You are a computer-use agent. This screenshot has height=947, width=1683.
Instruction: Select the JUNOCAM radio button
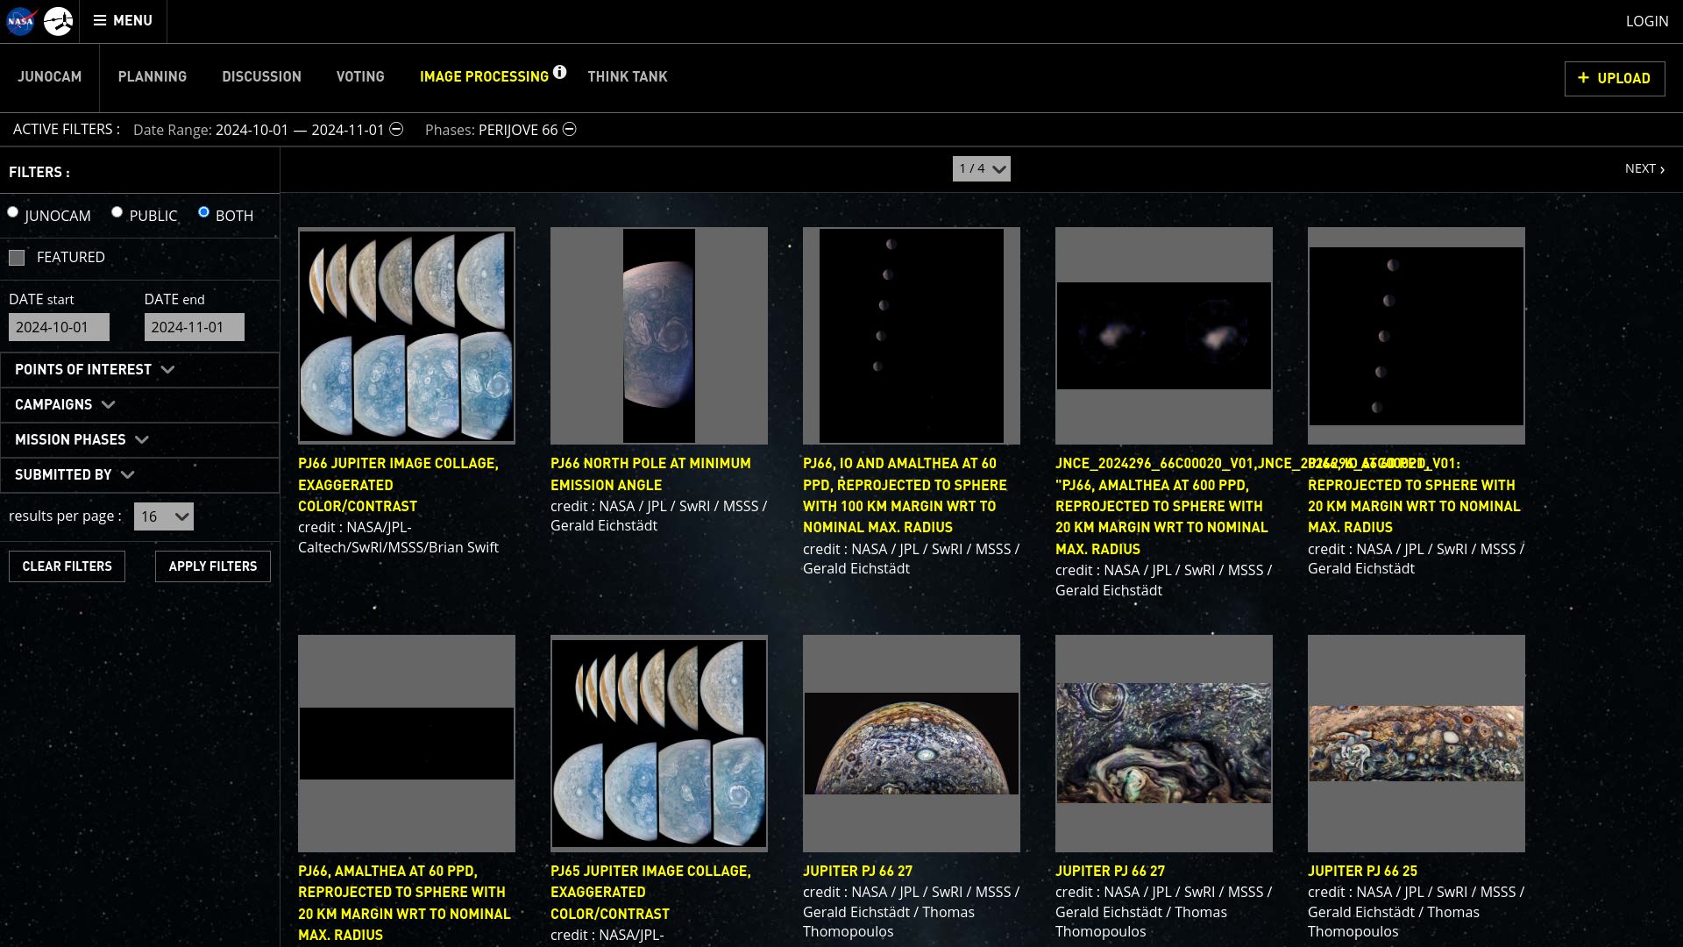(12, 212)
